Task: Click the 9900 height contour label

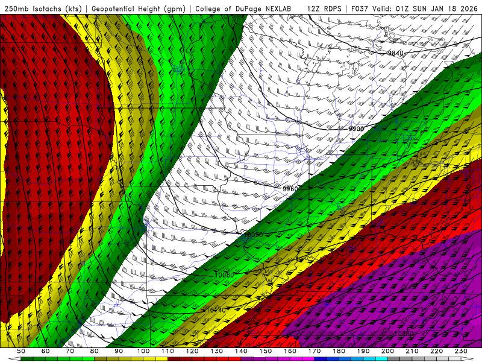Action: click(x=356, y=129)
